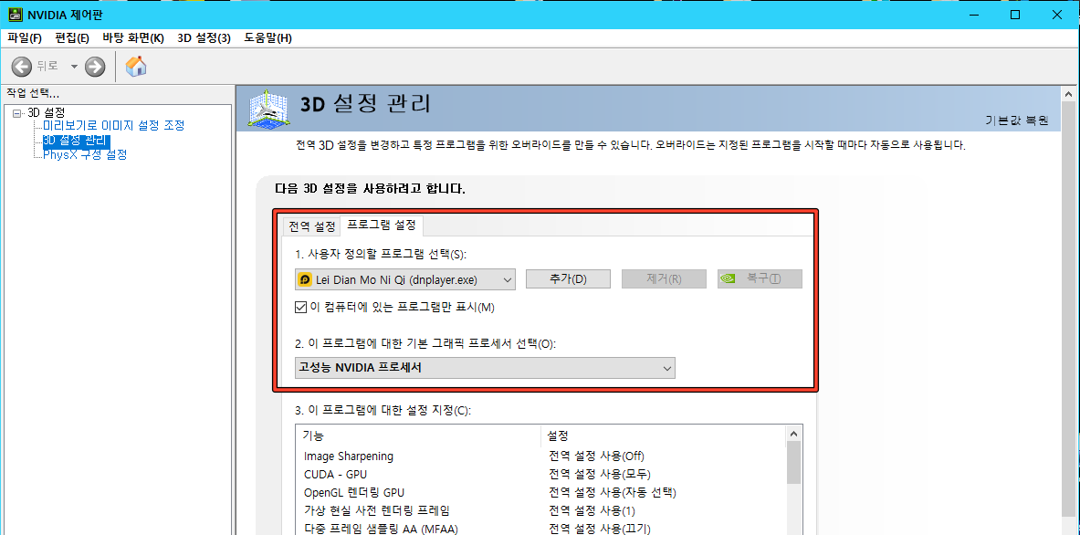Open the 파일(F) menu
This screenshot has height=535, width=1080.
click(25, 37)
